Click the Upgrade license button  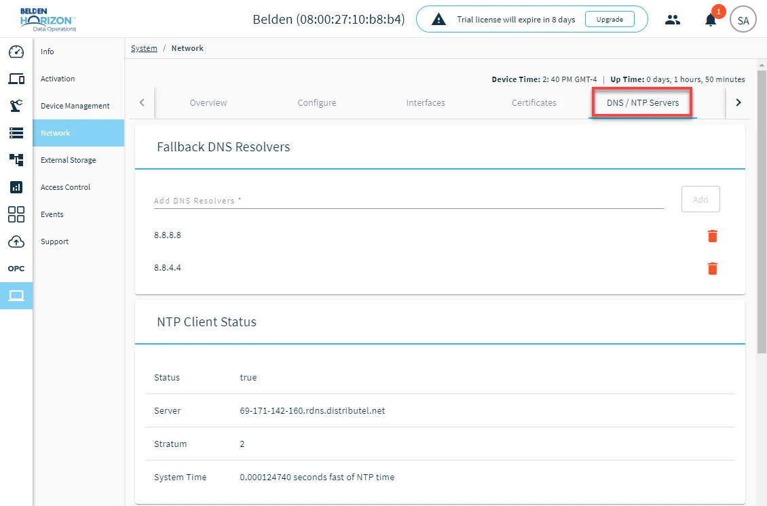610,20
